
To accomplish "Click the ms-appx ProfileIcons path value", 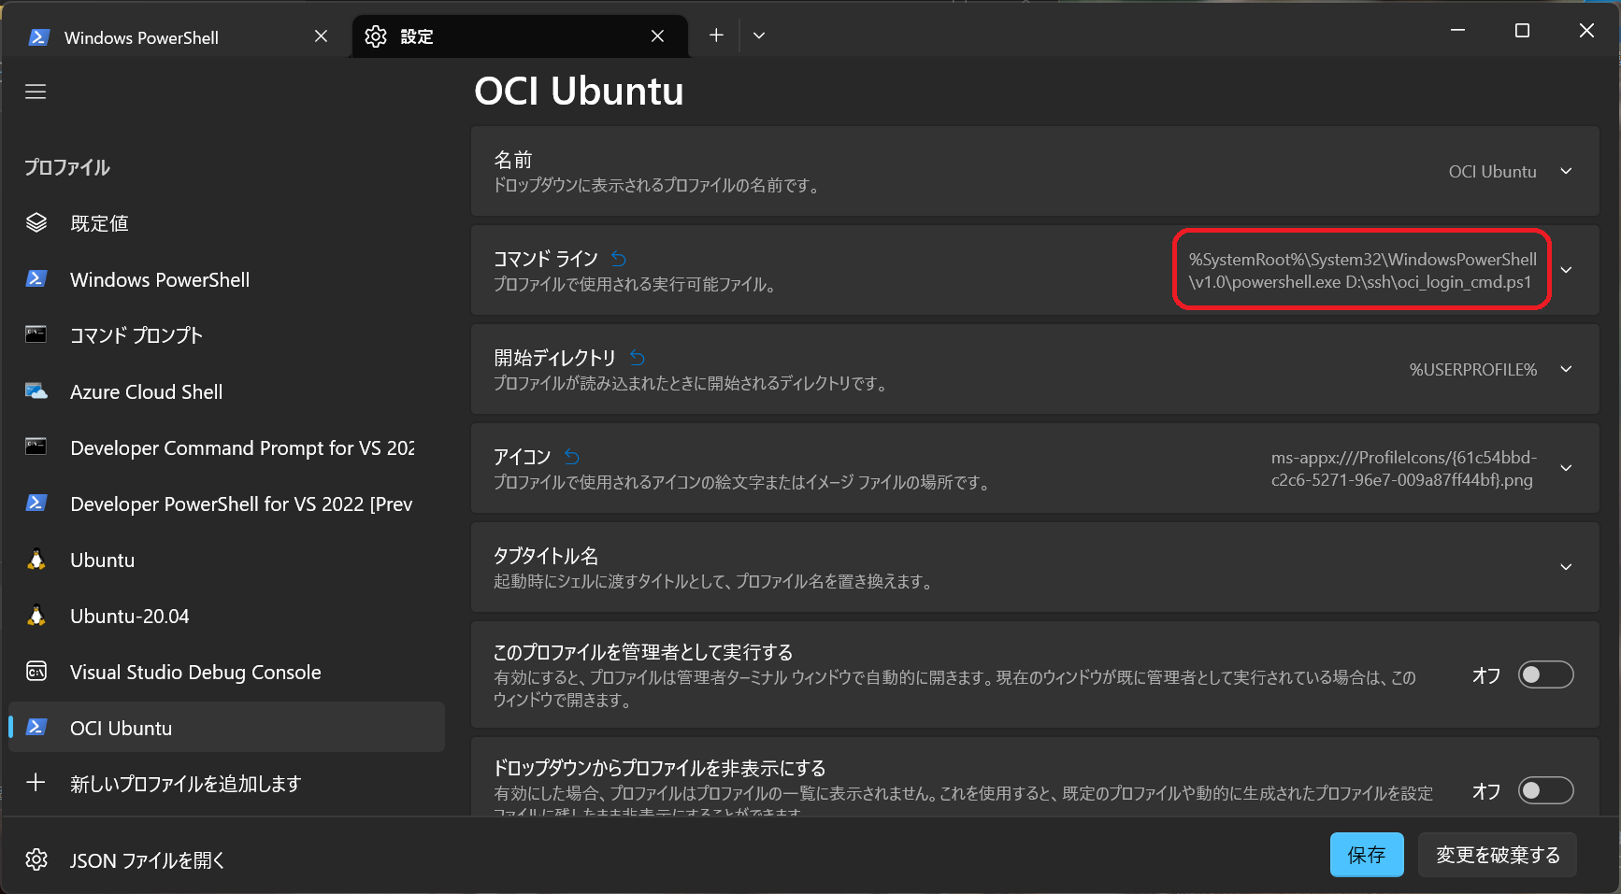I will [1403, 468].
